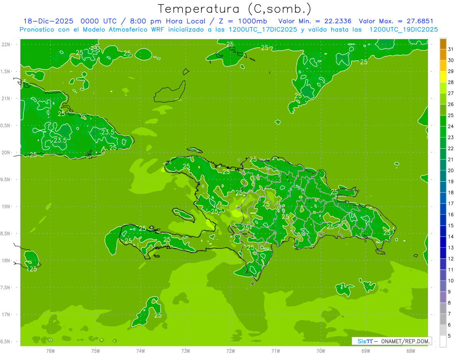This screenshot has width=461, height=356.
Task: Click the '70W' longitude label
Action: coord(321,351)
